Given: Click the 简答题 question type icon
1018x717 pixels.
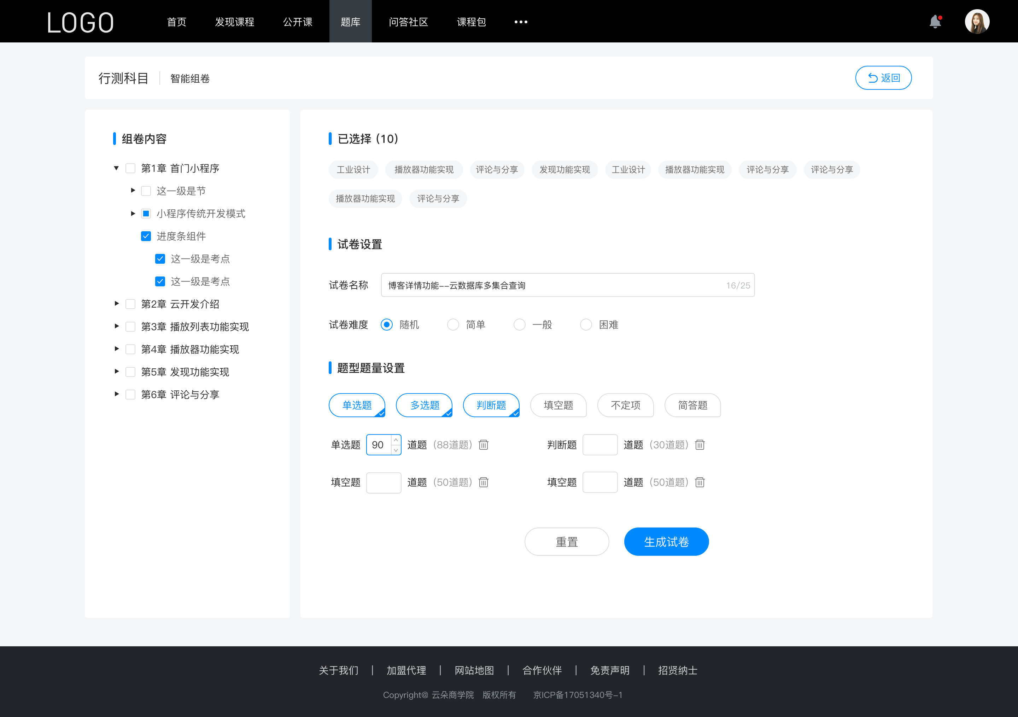Looking at the screenshot, I should click(x=692, y=404).
